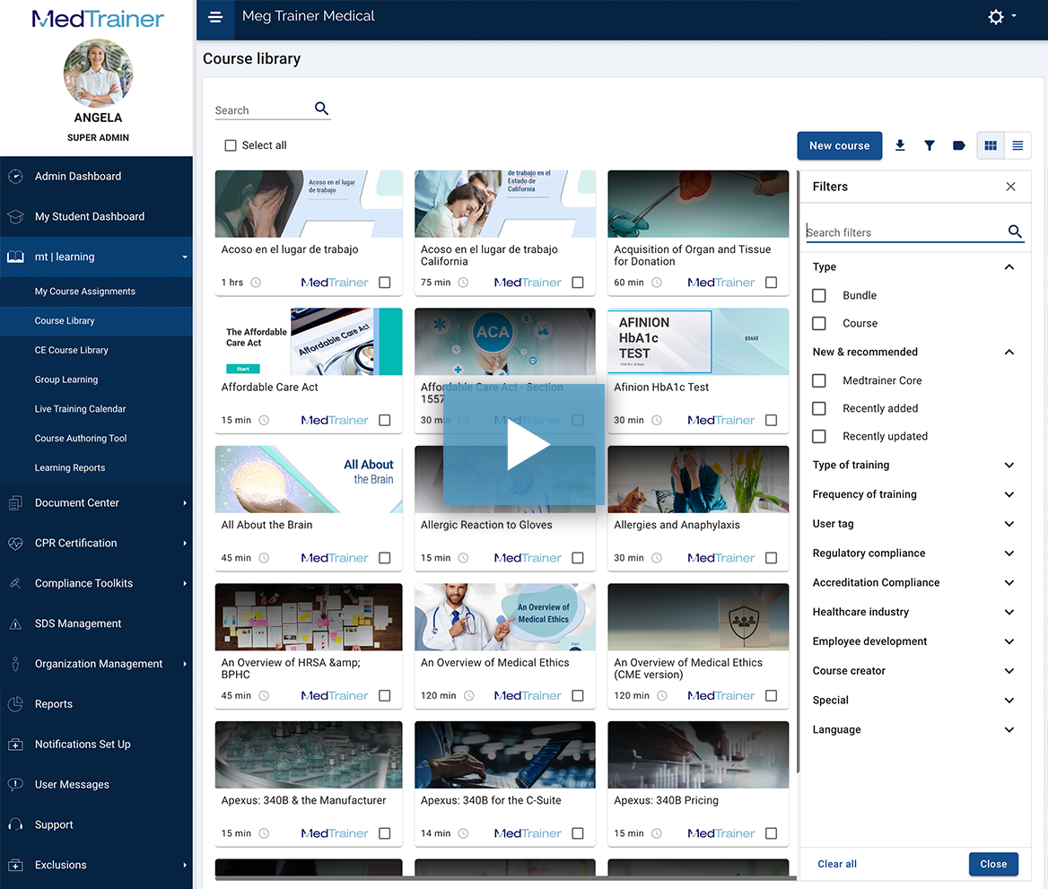Switch to grid view icon

991,145
